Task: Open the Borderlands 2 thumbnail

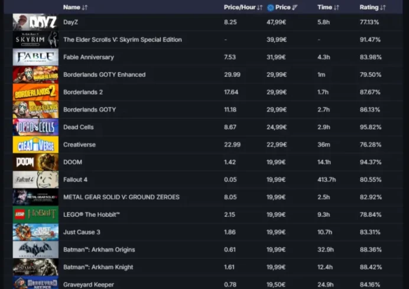Action: 35,92
